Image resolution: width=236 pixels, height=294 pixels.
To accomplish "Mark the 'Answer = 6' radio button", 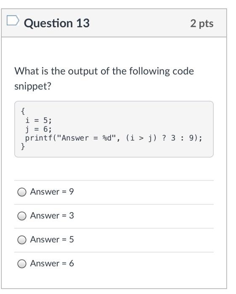I will tap(22, 264).
